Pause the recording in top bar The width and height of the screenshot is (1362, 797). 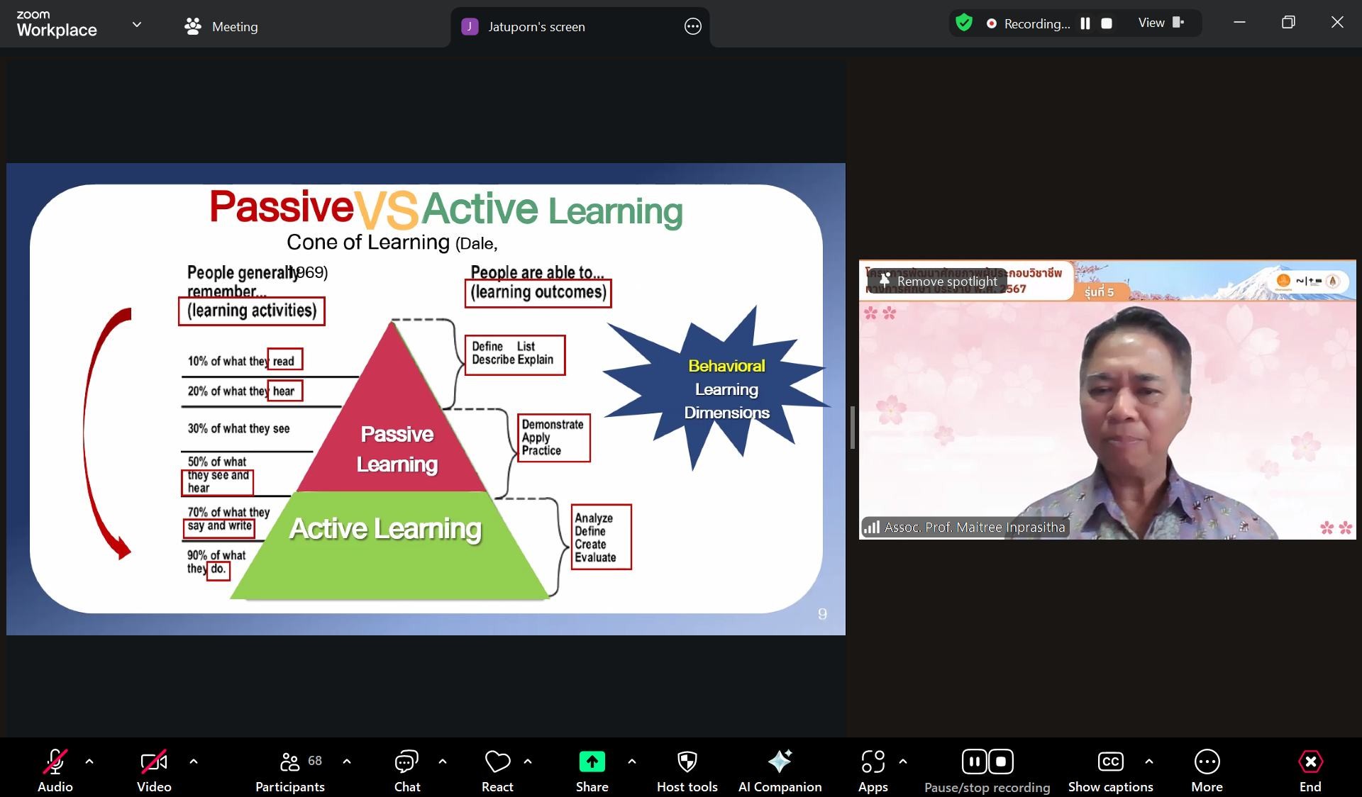pos(1085,23)
